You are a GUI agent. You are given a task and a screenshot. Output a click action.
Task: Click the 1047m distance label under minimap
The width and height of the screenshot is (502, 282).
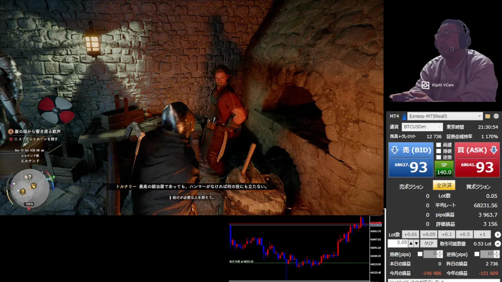tap(29, 204)
